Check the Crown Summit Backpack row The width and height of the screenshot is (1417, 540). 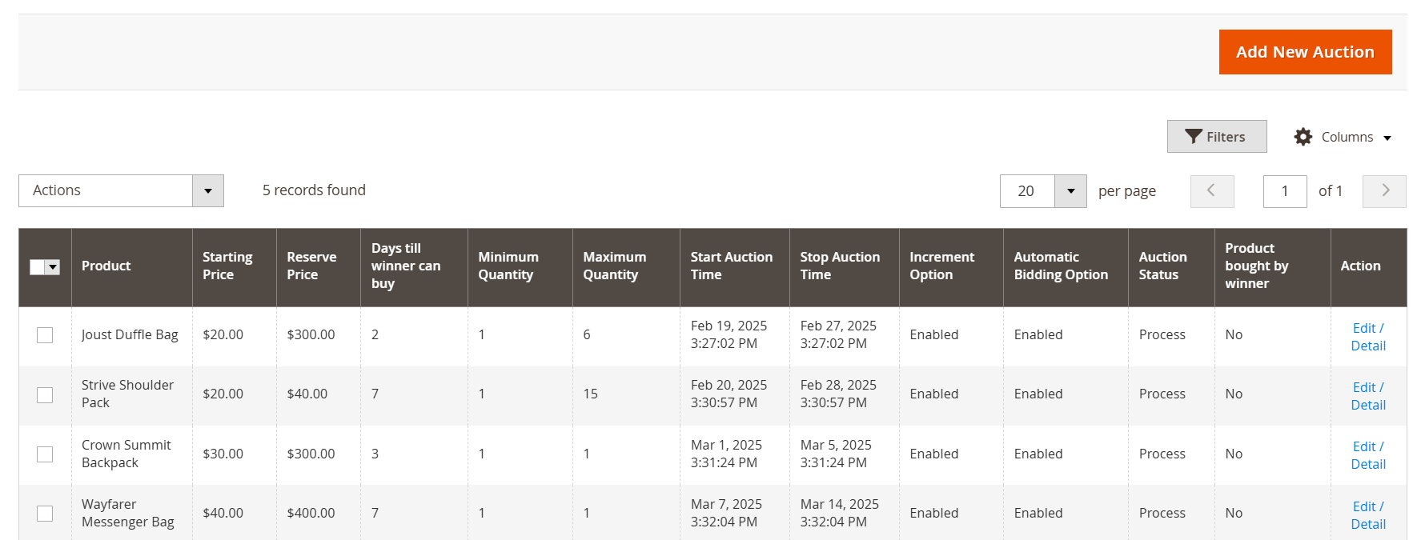pos(45,454)
